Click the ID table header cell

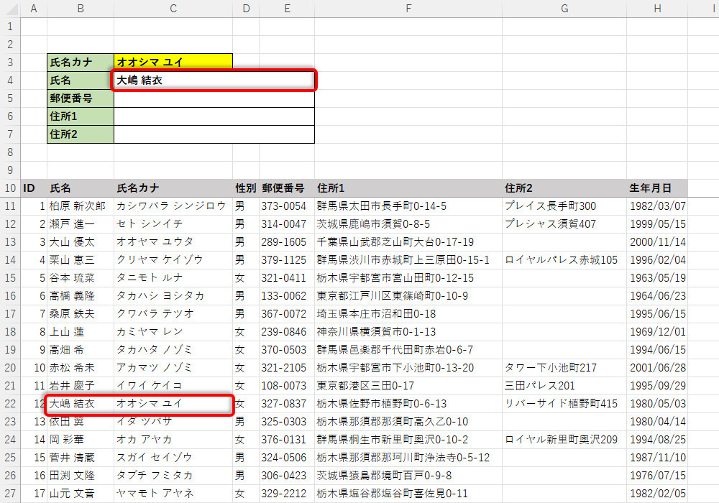[34, 188]
